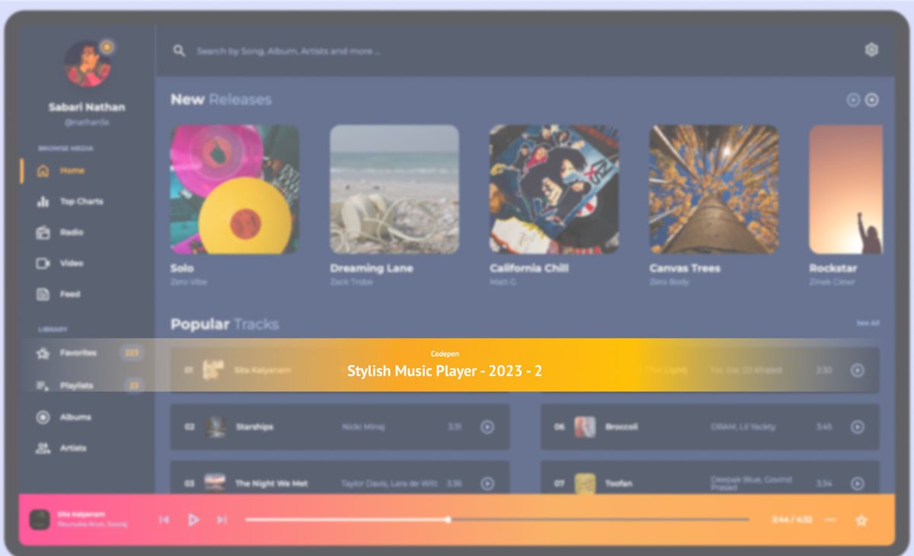The image size is (914, 556).
Task: Open the Solo album cover
Action: tap(235, 190)
